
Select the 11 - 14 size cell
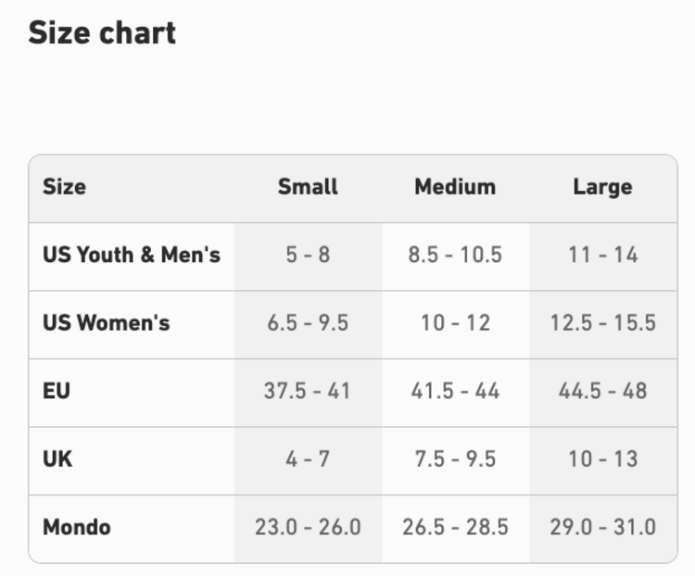click(602, 255)
